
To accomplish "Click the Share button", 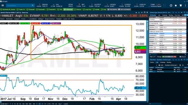I will pyautogui.click(x=73, y=19).
